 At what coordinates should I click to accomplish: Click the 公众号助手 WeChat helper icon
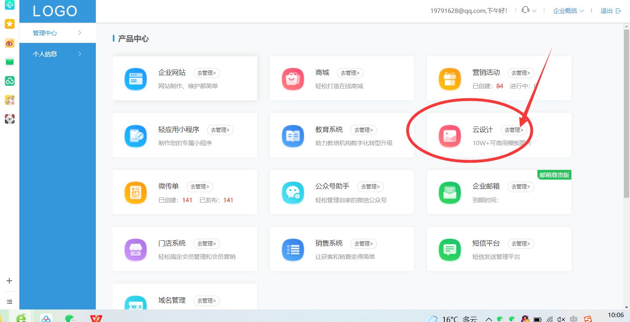[293, 193]
